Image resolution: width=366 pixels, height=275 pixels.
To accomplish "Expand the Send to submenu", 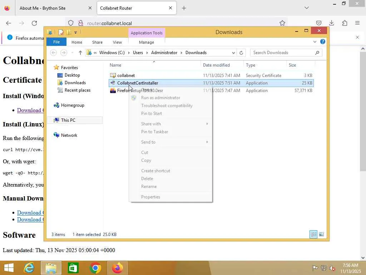I will tap(170, 142).
